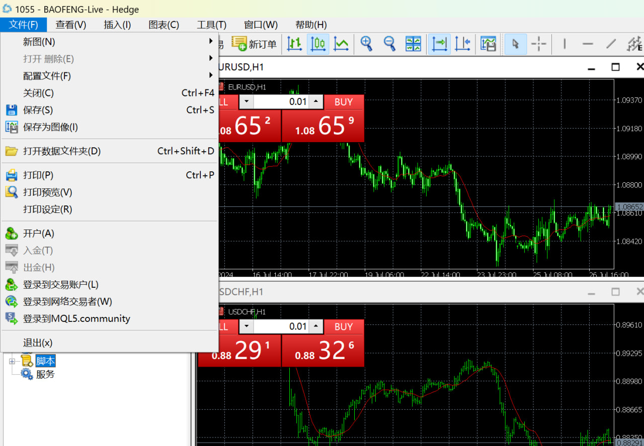Select the 脚本 item in navigator tree
Viewport: 644px width, 446px height.
pos(45,361)
